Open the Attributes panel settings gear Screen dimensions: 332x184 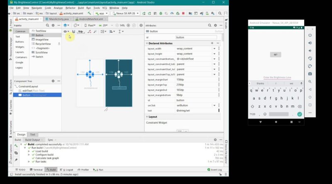pyautogui.click(x=215, y=25)
